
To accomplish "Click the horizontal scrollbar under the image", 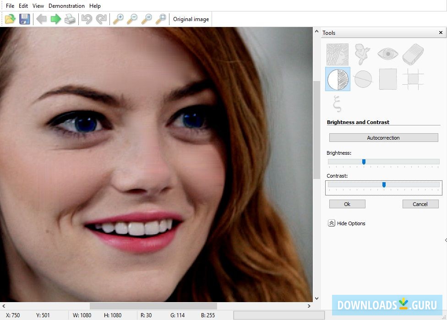I will pos(153,306).
